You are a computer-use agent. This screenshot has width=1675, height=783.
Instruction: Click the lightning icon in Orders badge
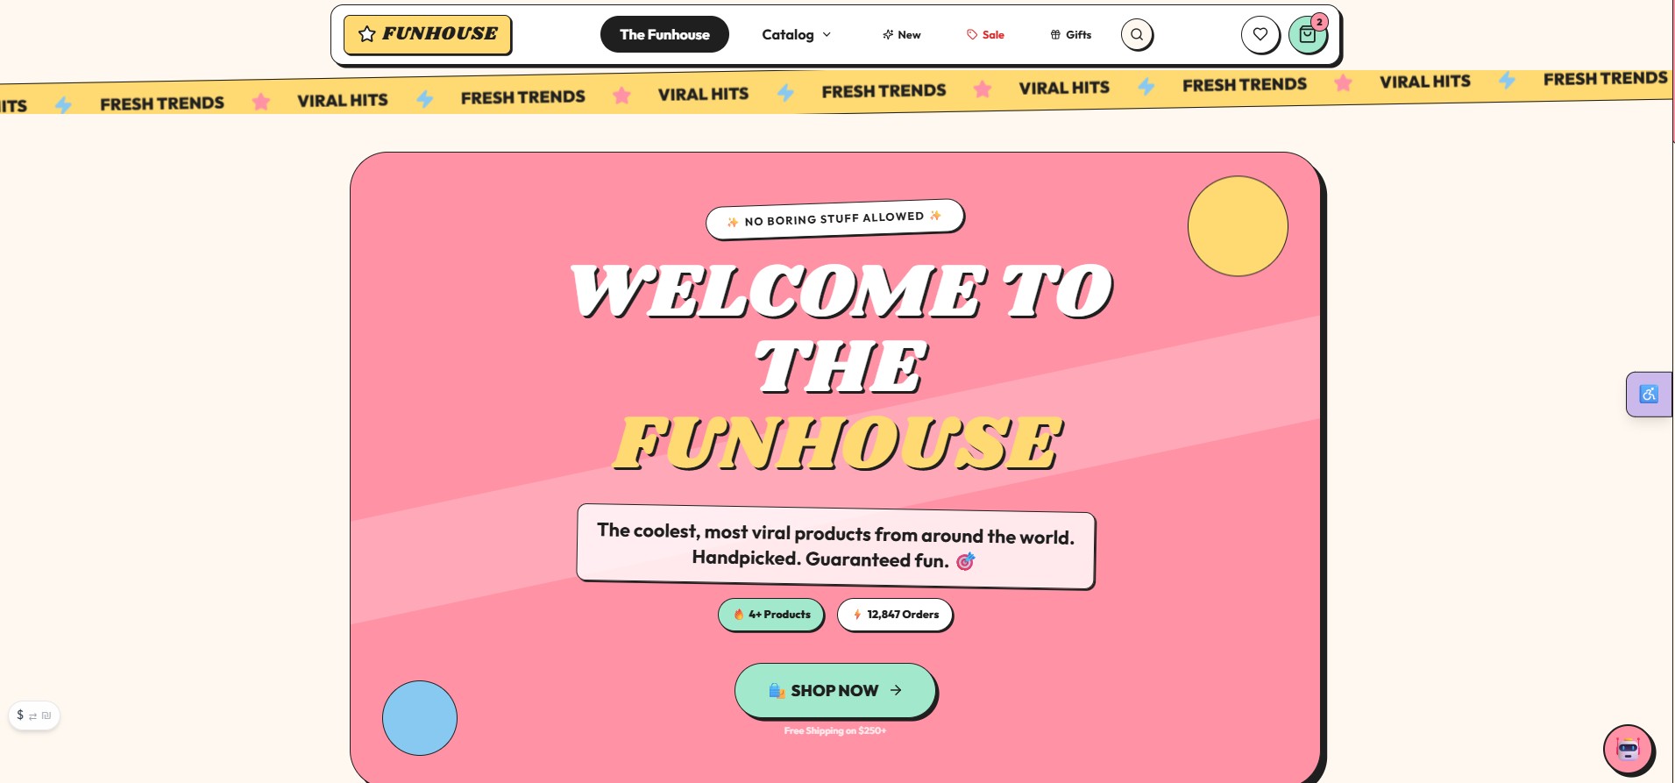pyautogui.click(x=857, y=615)
